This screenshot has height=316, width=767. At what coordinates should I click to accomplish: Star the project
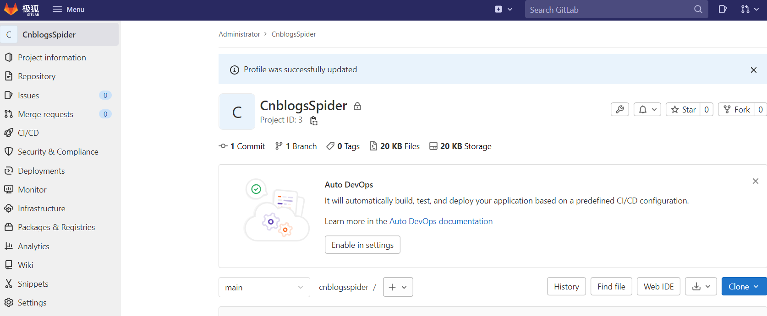683,109
